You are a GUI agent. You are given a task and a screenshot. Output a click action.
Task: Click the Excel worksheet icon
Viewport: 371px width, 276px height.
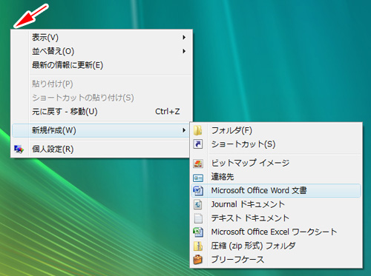198,232
